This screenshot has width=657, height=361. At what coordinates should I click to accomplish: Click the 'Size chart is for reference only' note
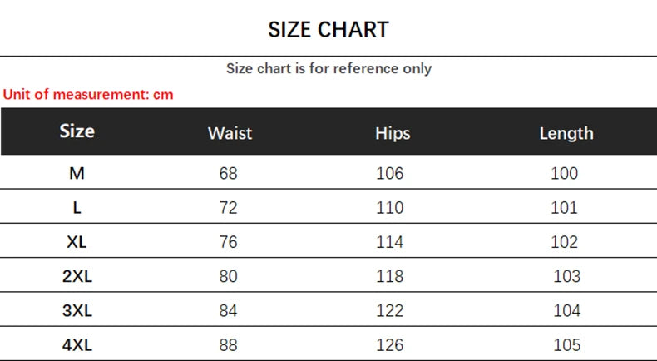tap(328, 68)
